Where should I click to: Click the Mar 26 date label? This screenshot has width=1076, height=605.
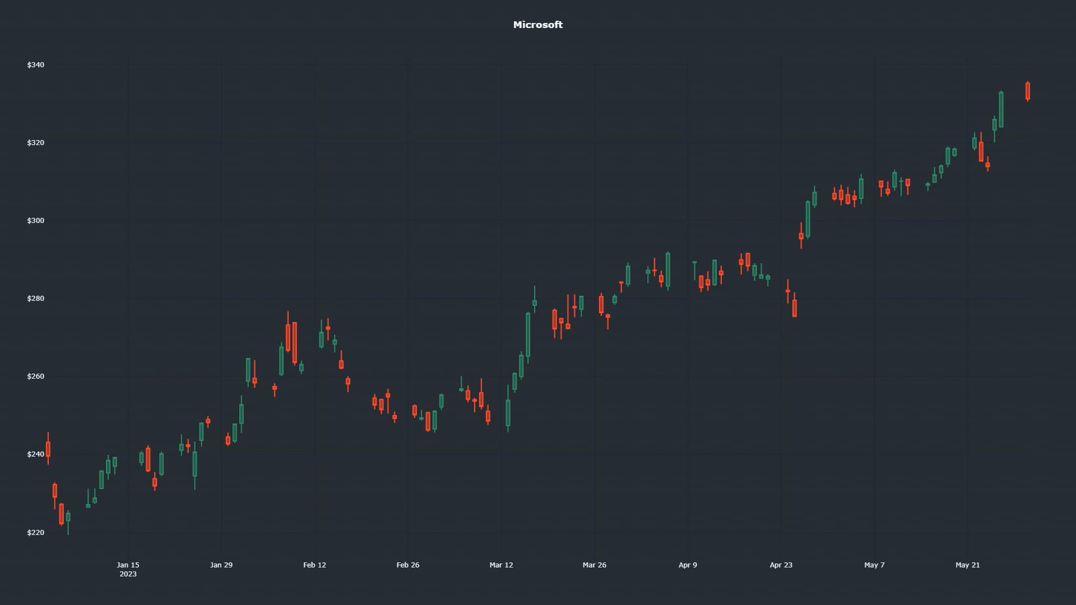pos(594,565)
